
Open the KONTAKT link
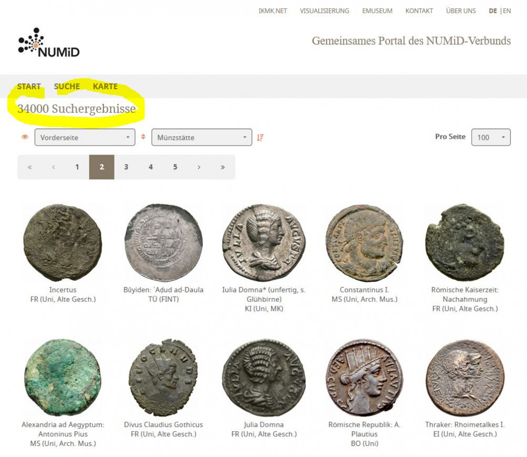pyautogui.click(x=419, y=11)
